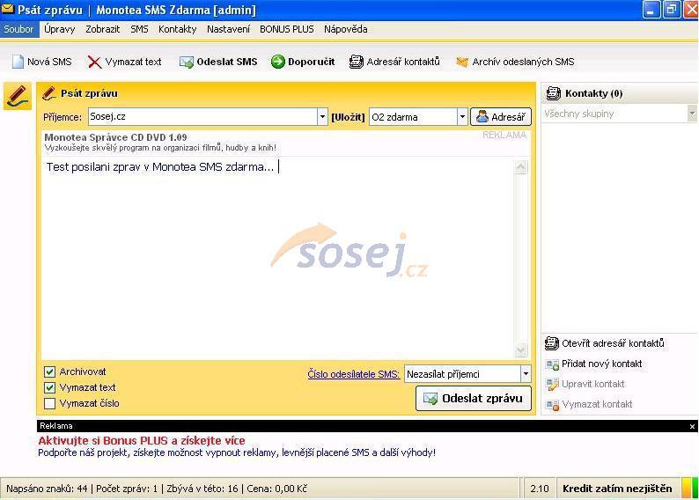Screen dimensions: 699x500
Task: Click the Přidat nový kontakt label
Action: (602, 364)
